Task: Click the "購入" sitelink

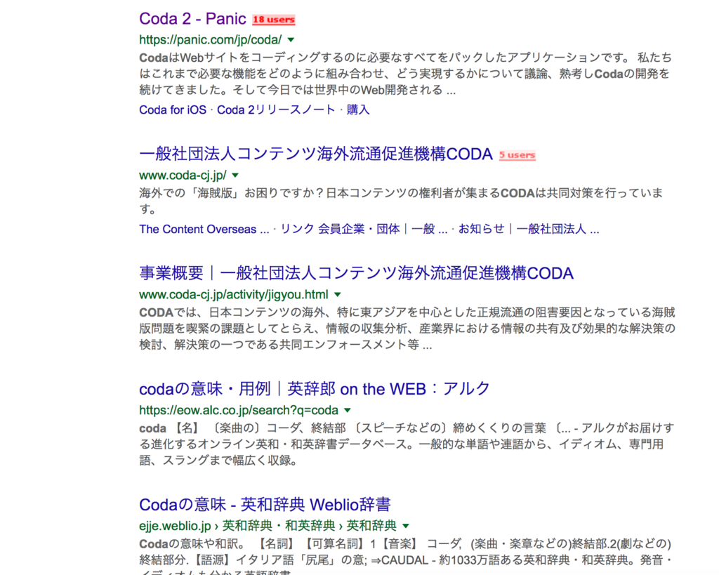Action: coord(358,110)
